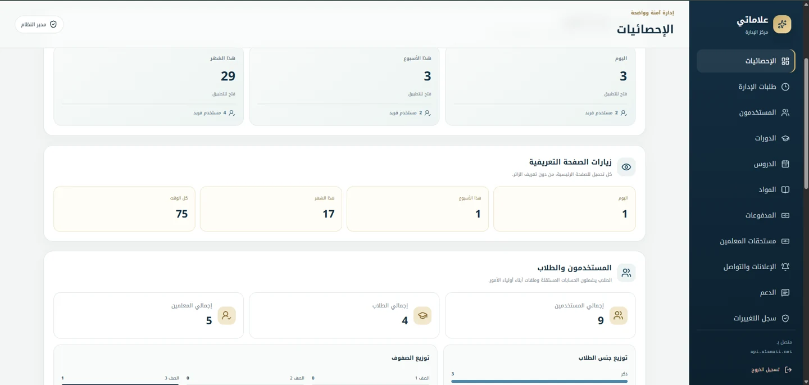Image resolution: width=809 pixels, height=385 pixels.
Task: Click the علاماتي sparkle logo icon
Action: pos(782,24)
